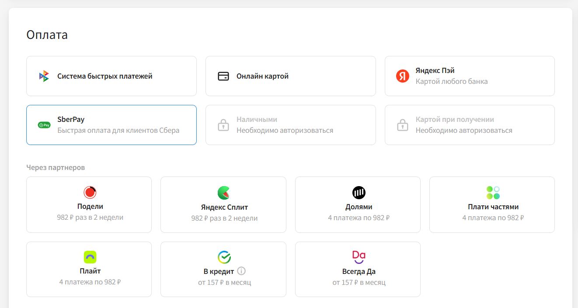
Task: Select Долями installment payment
Action: pos(358,204)
